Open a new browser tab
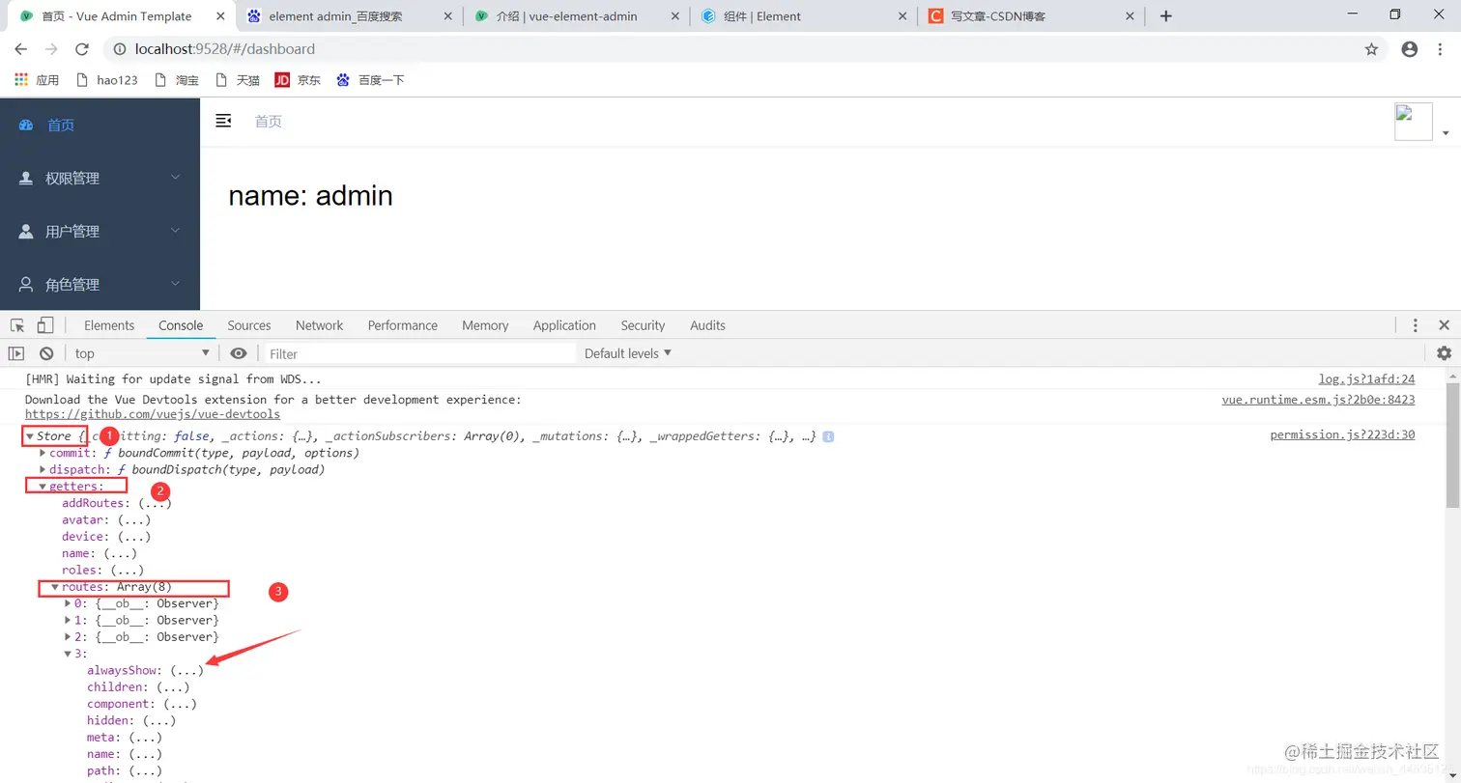Image resolution: width=1461 pixels, height=783 pixels. (x=1165, y=16)
